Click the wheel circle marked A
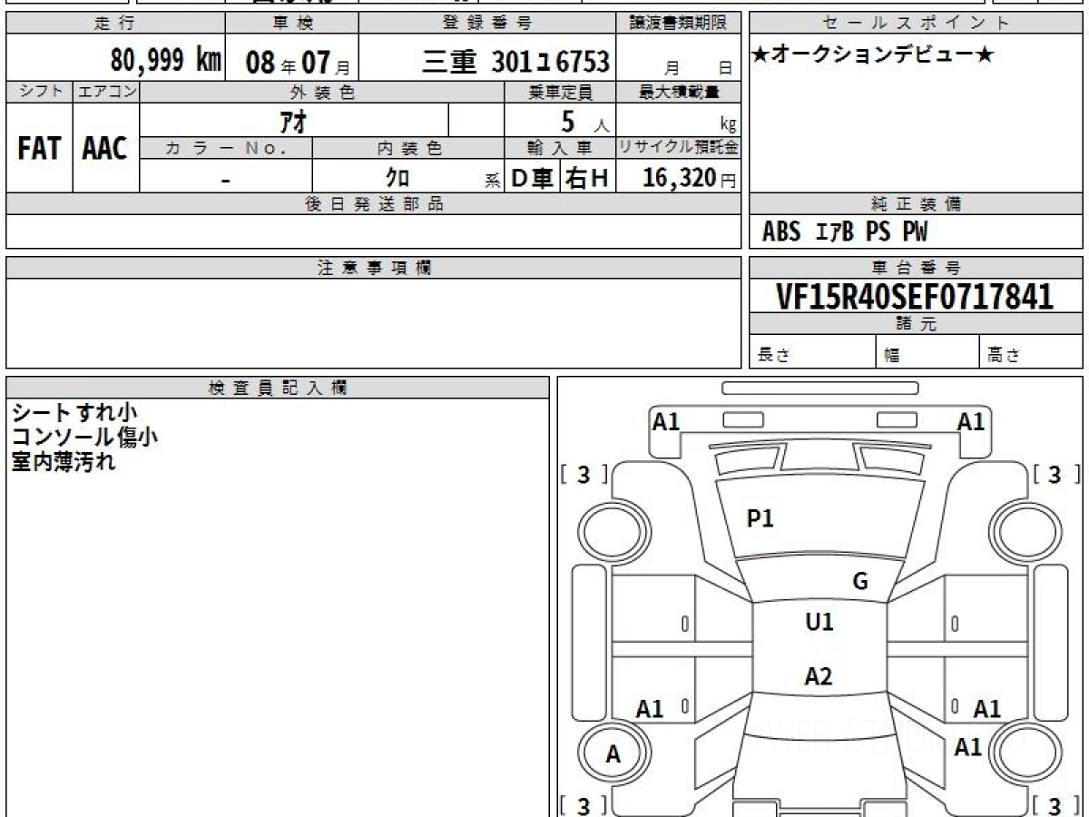The image size is (1089, 817). pos(613,754)
